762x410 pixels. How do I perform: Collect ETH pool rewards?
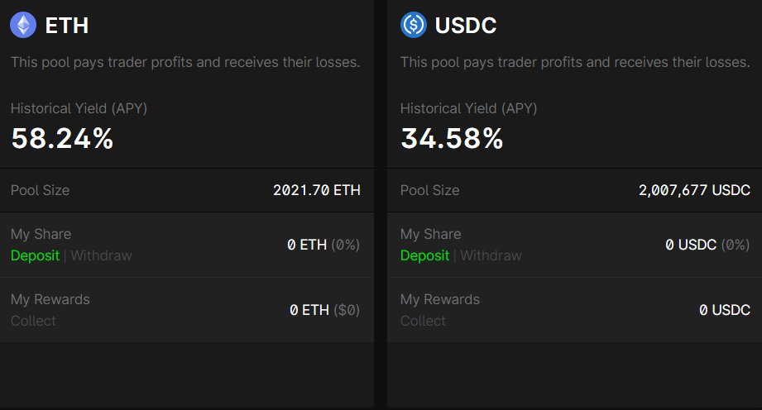coord(33,321)
